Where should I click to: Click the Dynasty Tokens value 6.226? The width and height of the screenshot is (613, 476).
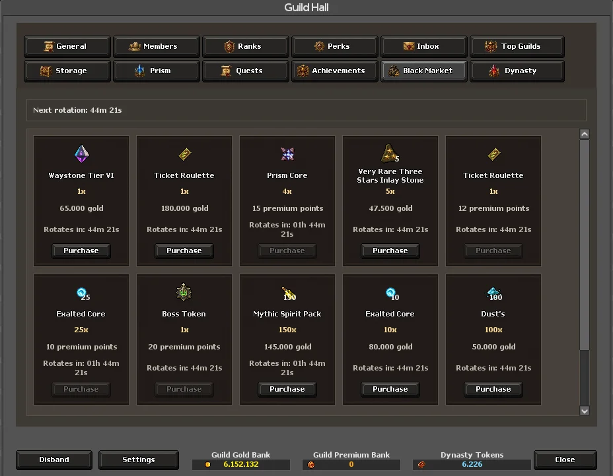click(x=472, y=464)
